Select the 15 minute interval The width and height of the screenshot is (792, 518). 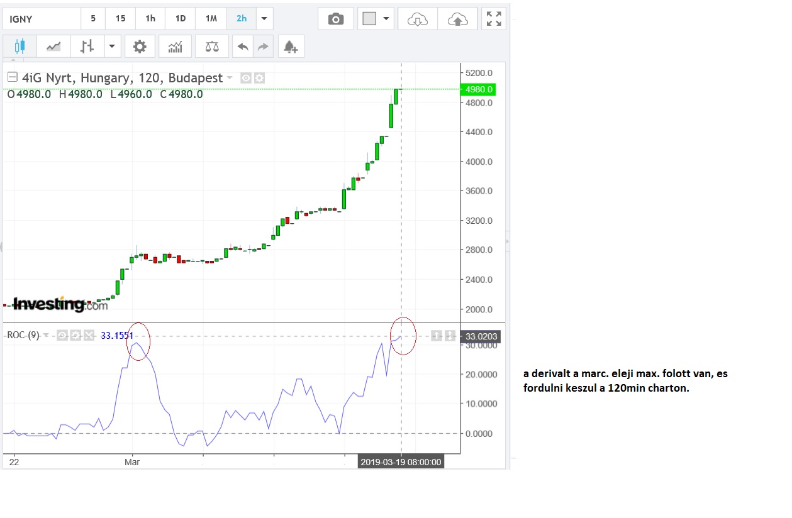coord(120,19)
